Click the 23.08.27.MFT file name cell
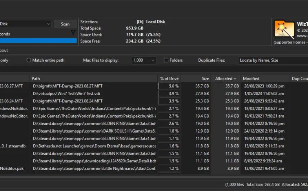Screen dimensions: 308x191 pos(11,86)
